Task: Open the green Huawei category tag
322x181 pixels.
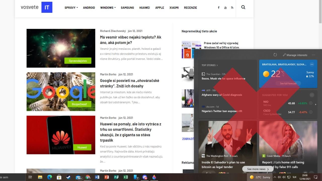Action: click(82, 147)
